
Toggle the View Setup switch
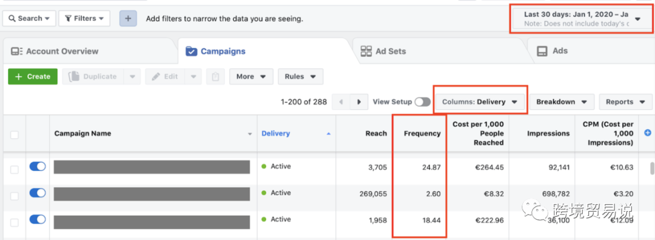click(x=422, y=102)
